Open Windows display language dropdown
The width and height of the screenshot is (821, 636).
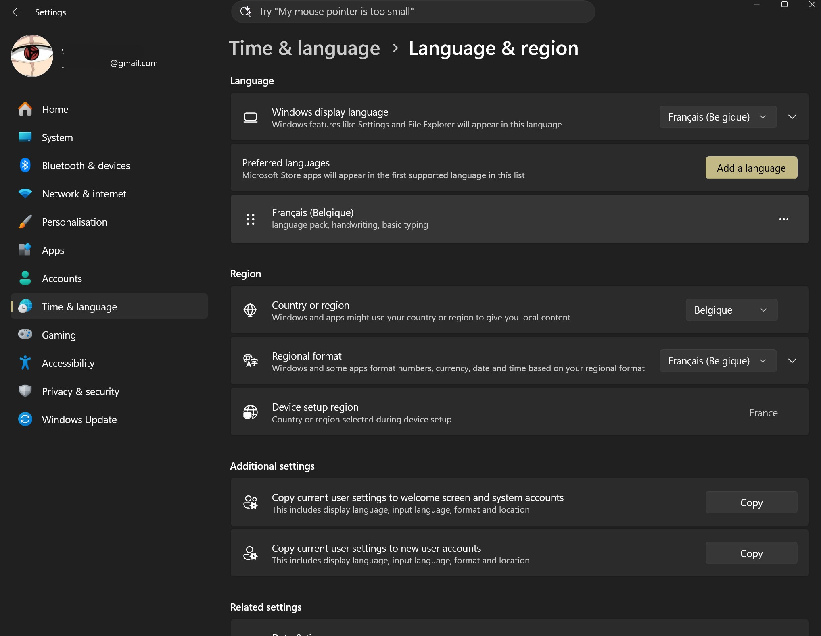point(718,117)
